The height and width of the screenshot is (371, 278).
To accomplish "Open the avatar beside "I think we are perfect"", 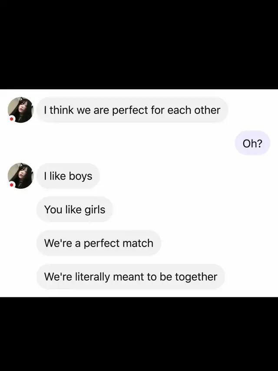I will tap(20, 110).
